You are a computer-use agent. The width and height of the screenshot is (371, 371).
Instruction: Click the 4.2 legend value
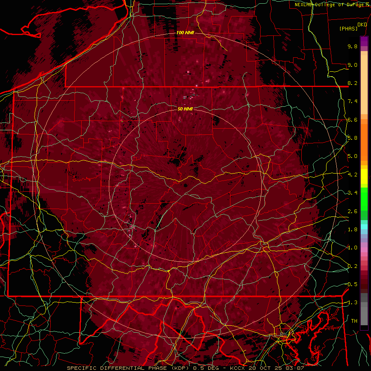tap(352, 175)
